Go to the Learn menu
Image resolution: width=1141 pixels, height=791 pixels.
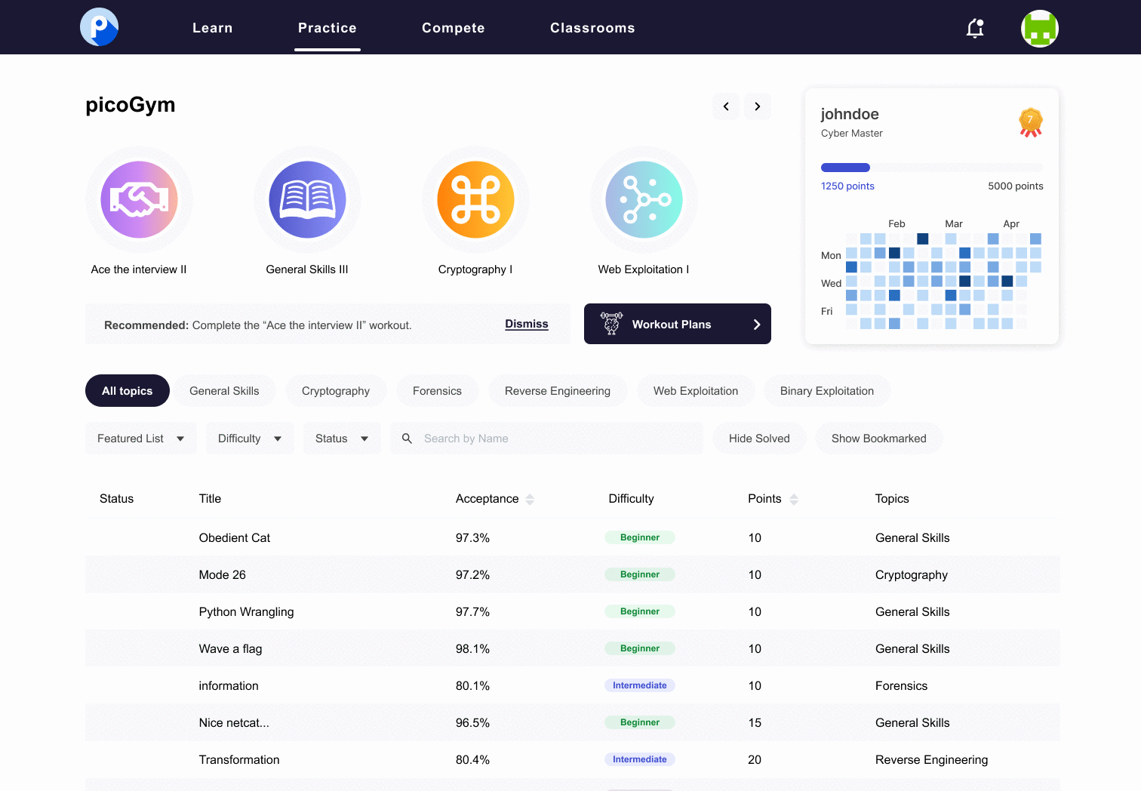pyautogui.click(x=213, y=28)
